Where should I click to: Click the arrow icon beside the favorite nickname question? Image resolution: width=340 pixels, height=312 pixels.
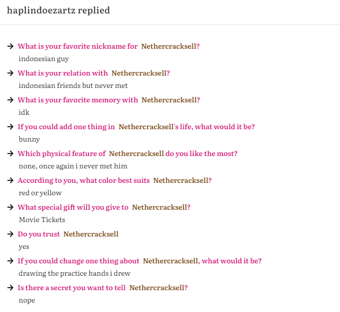point(10,46)
